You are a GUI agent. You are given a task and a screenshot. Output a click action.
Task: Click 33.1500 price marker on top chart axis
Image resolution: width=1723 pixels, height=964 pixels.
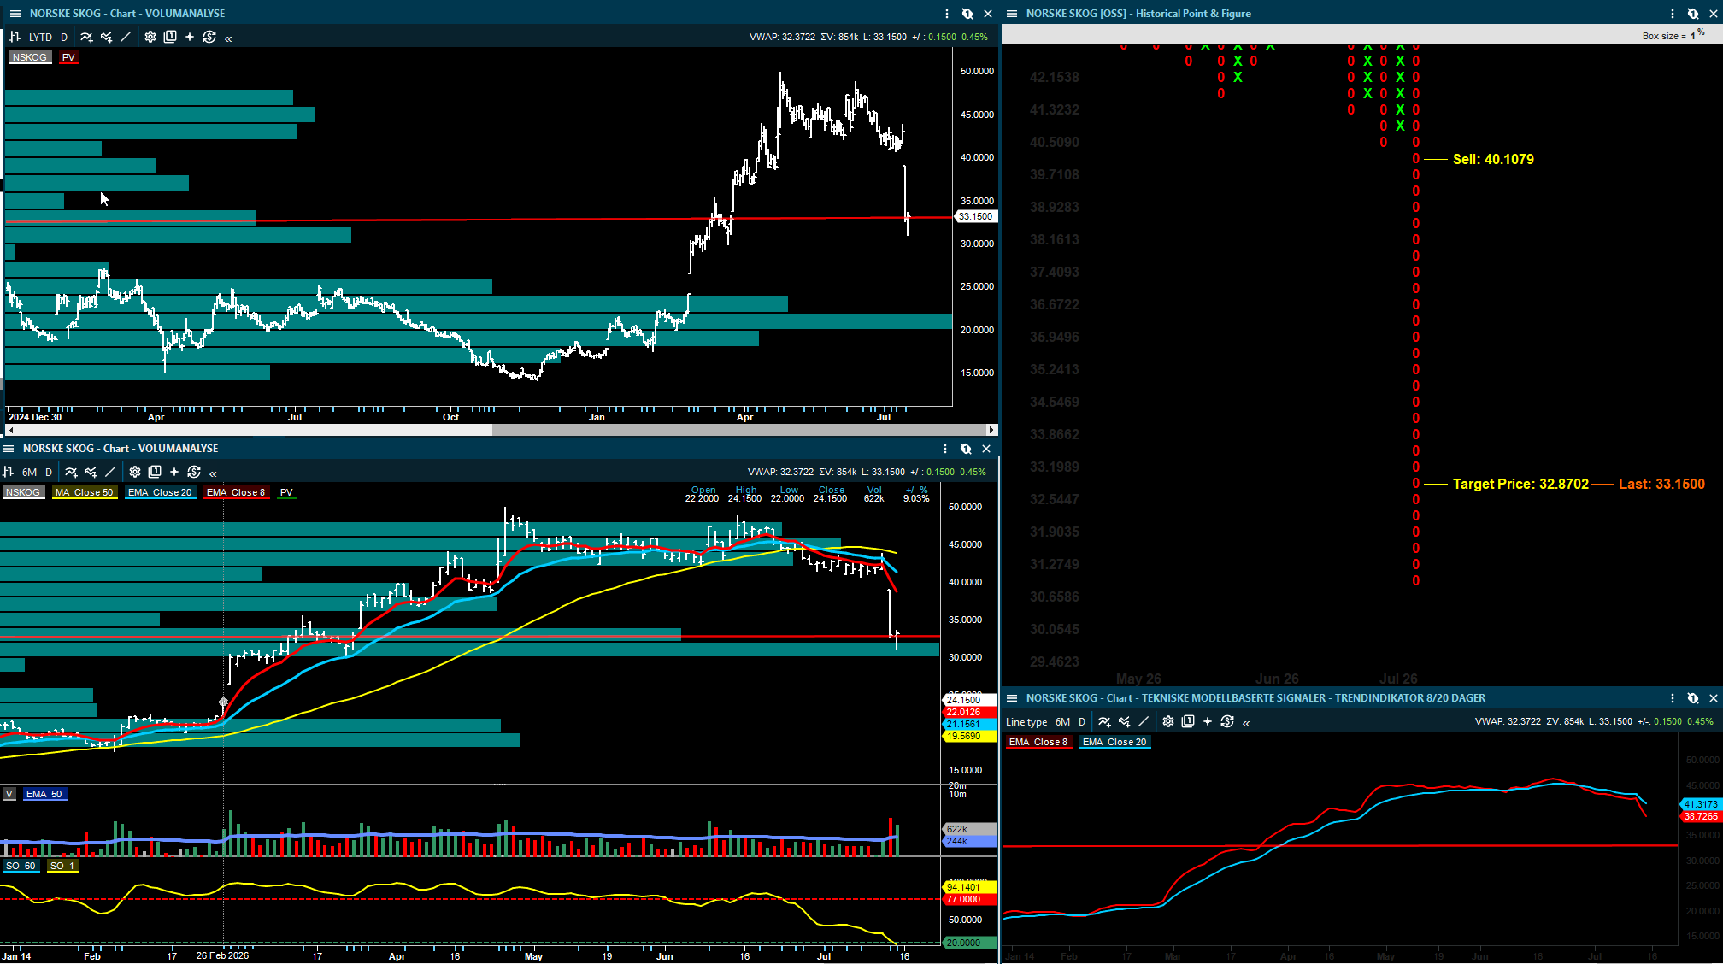[975, 216]
